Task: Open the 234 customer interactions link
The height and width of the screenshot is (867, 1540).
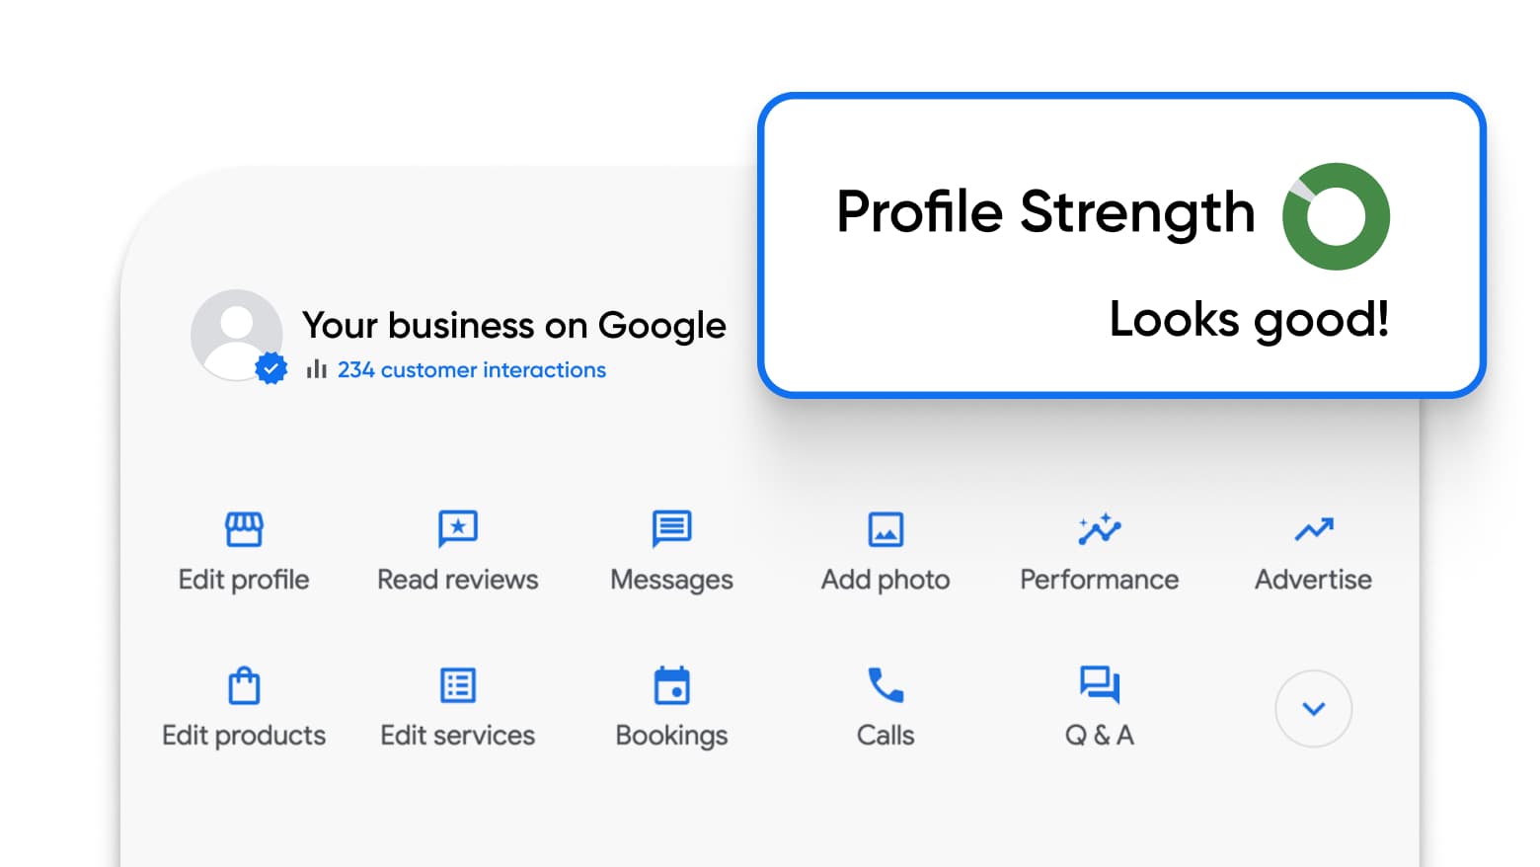Action: point(471,370)
